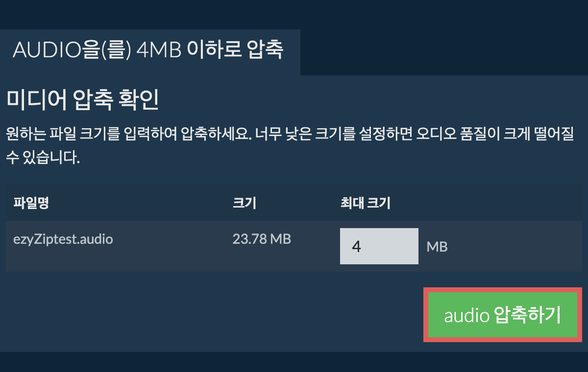This screenshot has width=588, height=372.
Task: Click the MB unit label beside input
Action: click(437, 247)
